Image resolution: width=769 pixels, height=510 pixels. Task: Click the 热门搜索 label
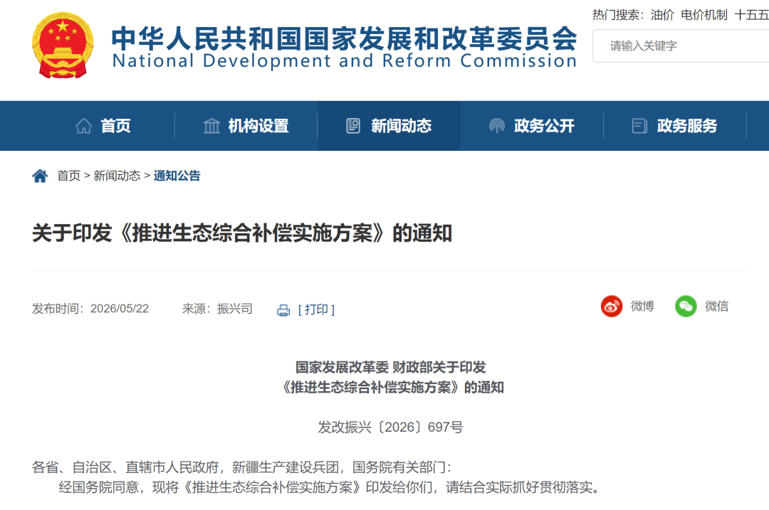(618, 15)
